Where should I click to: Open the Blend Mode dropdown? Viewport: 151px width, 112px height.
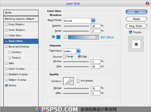point(79,21)
